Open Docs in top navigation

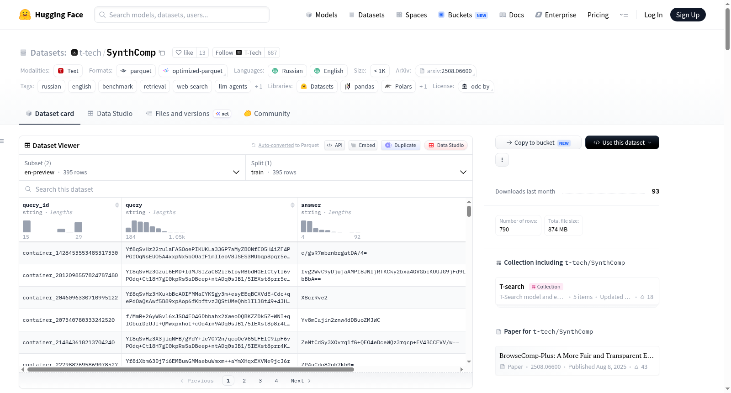[512, 15]
